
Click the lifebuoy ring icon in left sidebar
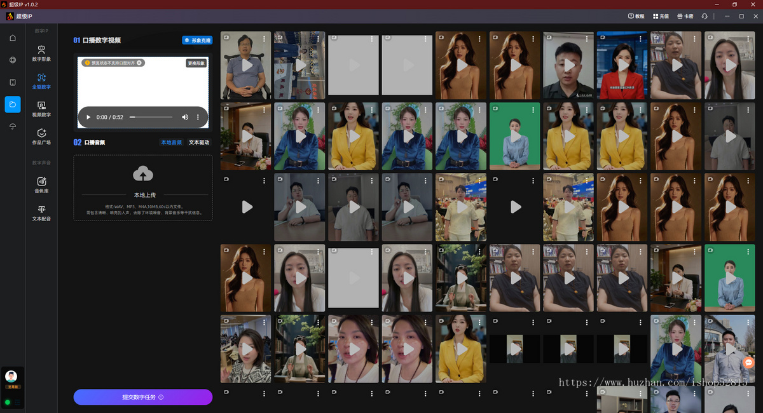pos(13,60)
